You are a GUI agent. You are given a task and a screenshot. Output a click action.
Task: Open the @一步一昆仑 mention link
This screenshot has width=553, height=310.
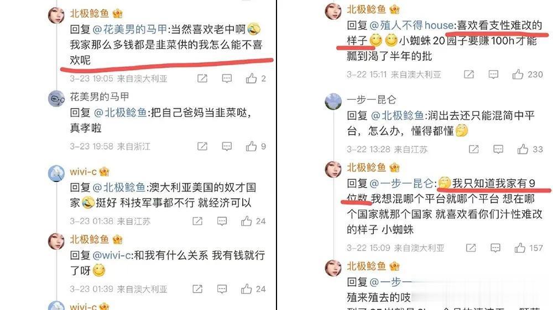coord(401,183)
